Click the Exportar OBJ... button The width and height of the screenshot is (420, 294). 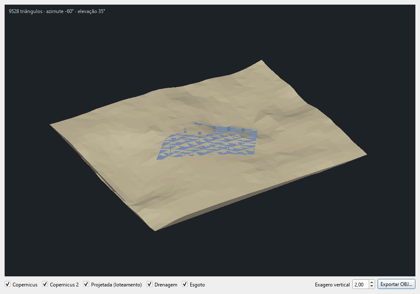(396, 284)
